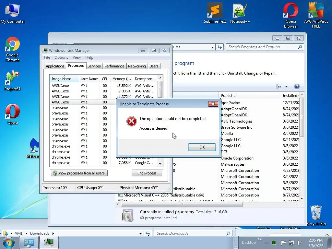Image resolution: width=332 pixels, height=249 pixels.
Task: Open Control Panel taskbar button
Action: click(x=29, y=243)
